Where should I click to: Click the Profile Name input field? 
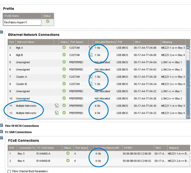coord(22,23)
